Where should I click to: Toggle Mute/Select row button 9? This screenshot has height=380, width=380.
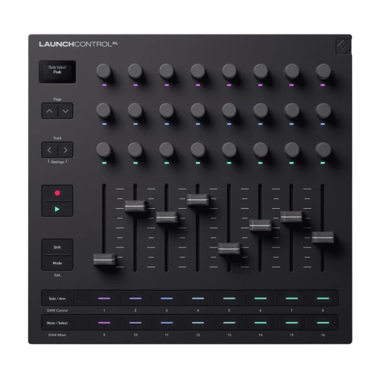[104, 322]
